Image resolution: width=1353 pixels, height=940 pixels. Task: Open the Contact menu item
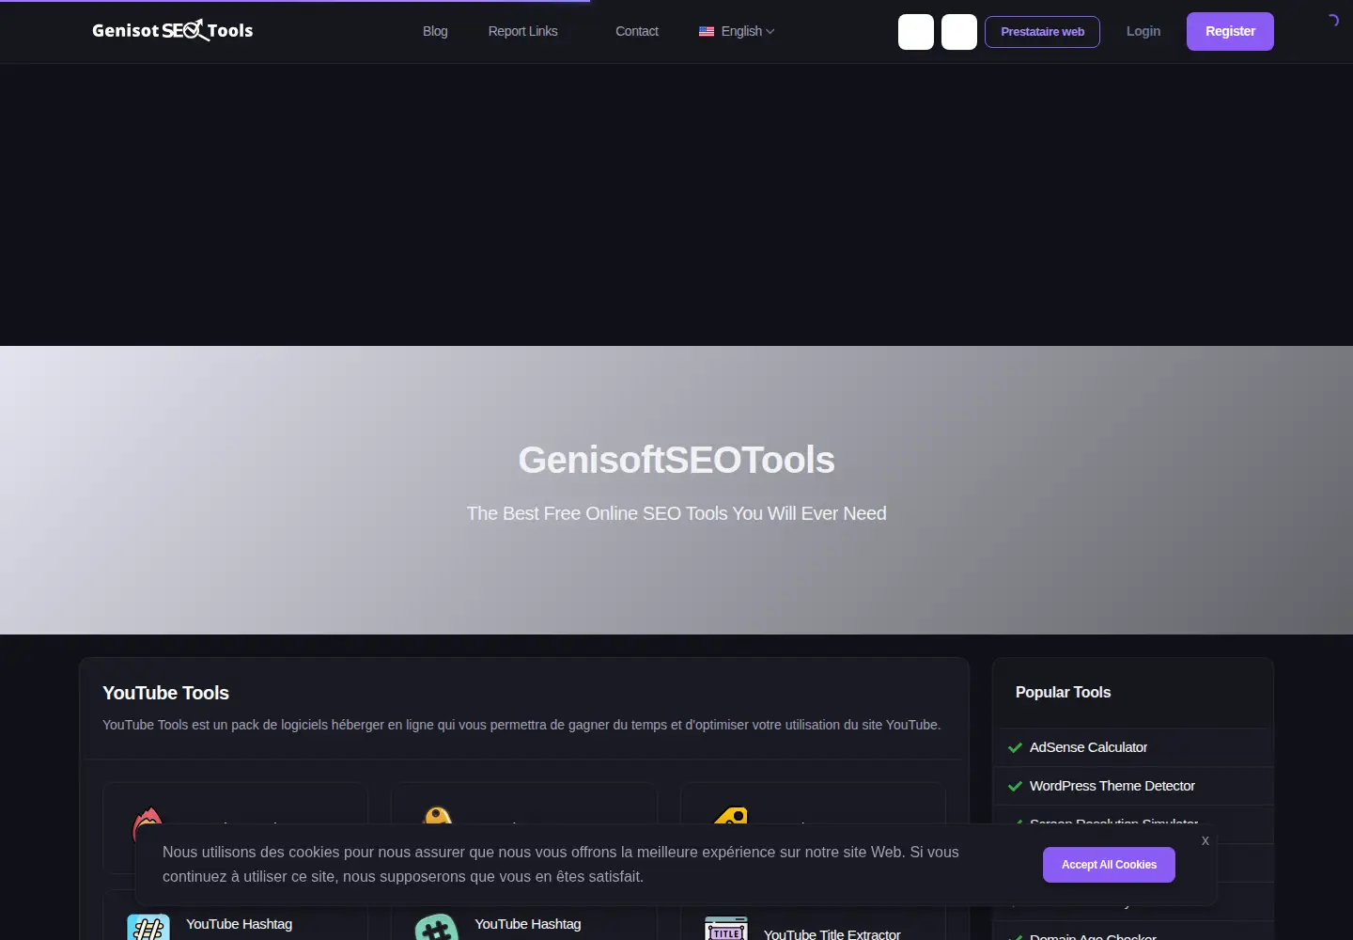point(637,31)
